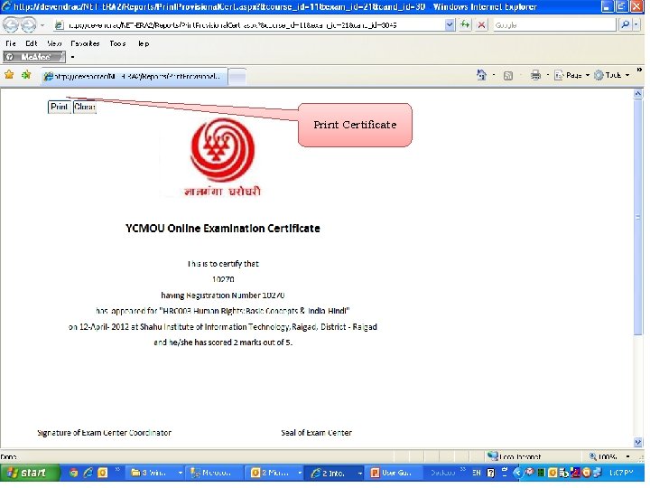The image size is (650, 488).
Task: Expand the Home button dropdown arrow
Action: [494, 76]
